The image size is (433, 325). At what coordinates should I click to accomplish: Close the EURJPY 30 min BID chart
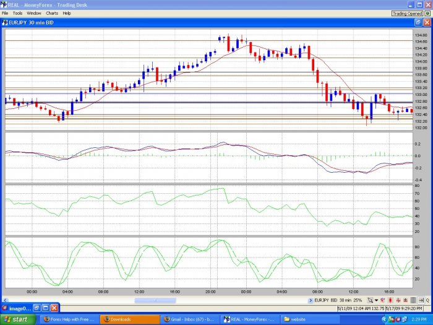click(427, 23)
